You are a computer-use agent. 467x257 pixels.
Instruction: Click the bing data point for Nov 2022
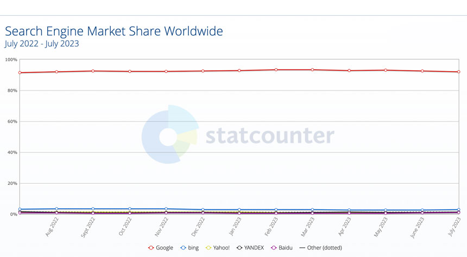click(x=166, y=209)
